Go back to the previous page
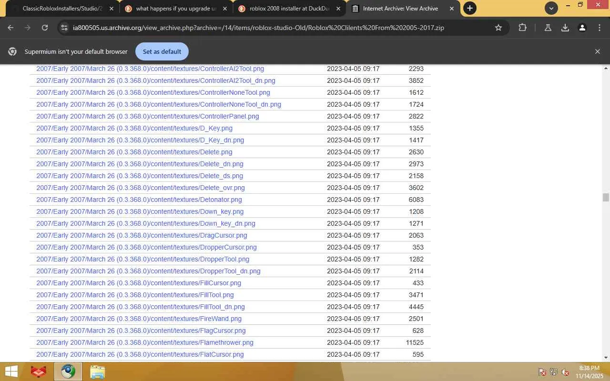610x381 pixels. [x=10, y=28]
